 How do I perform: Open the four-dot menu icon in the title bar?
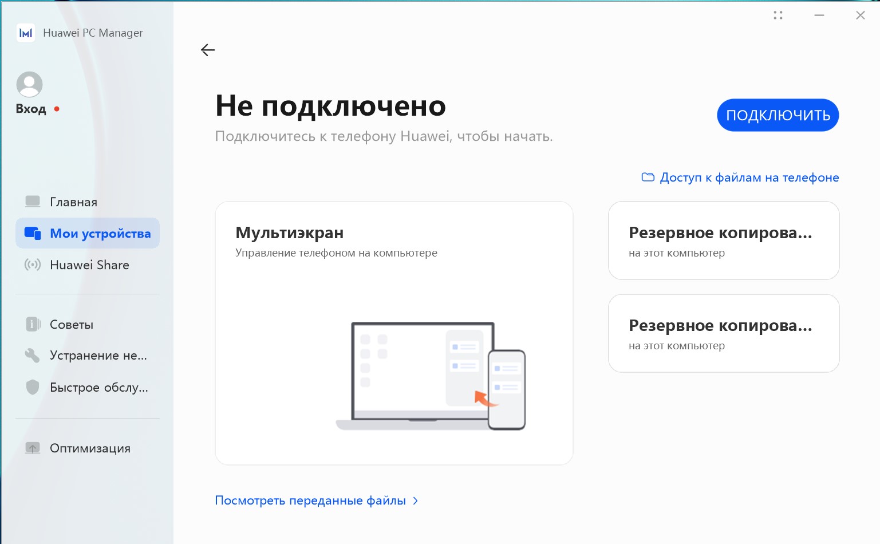[778, 15]
